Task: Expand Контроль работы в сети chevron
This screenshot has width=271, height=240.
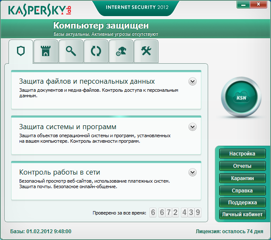Action: (192, 172)
